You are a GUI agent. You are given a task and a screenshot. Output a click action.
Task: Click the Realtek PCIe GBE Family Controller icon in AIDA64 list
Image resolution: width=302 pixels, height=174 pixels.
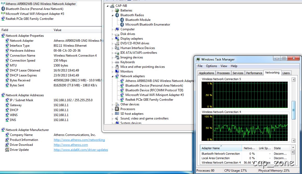click(3, 19)
